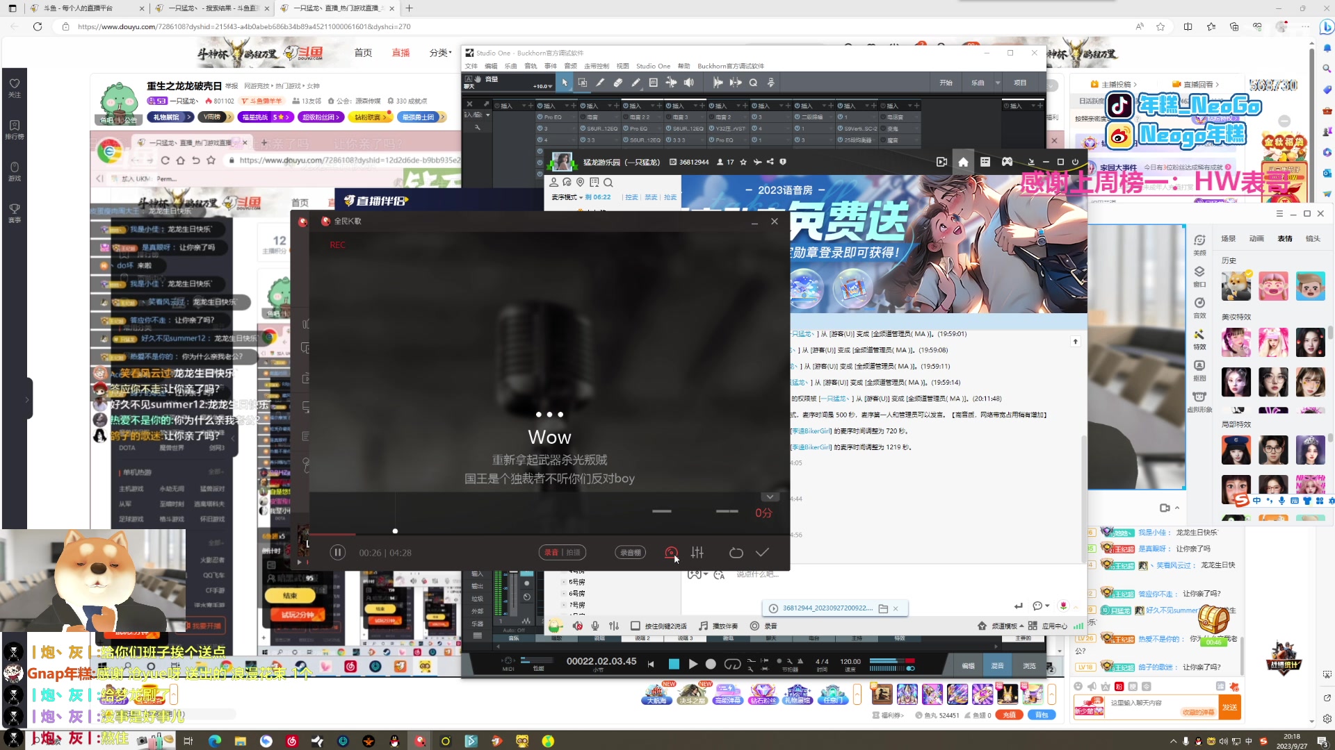
Task: Open the mixer sliders icon in the K歌 window
Action: [x=697, y=552]
